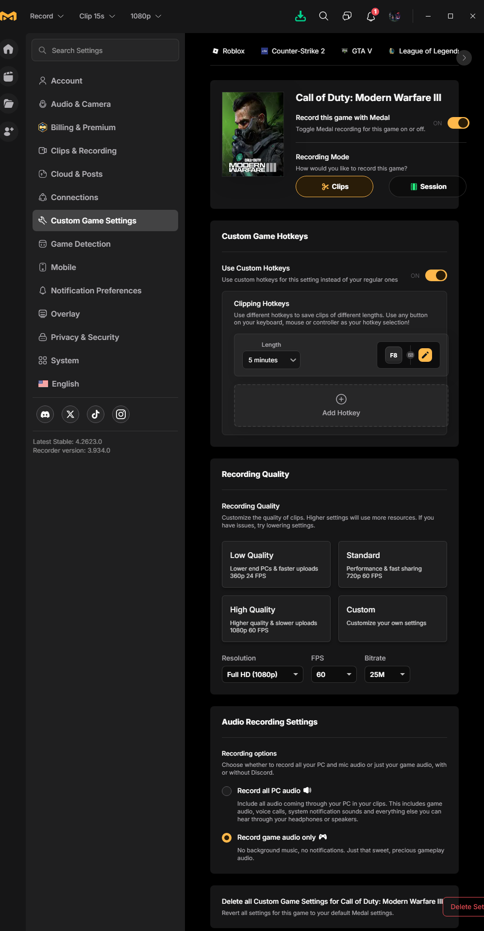484x931 pixels.
Task: Switch to the Counter-Strike 2 game tab
Action: [293, 51]
